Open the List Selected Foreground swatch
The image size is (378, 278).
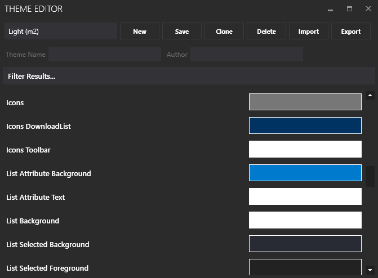point(305,267)
